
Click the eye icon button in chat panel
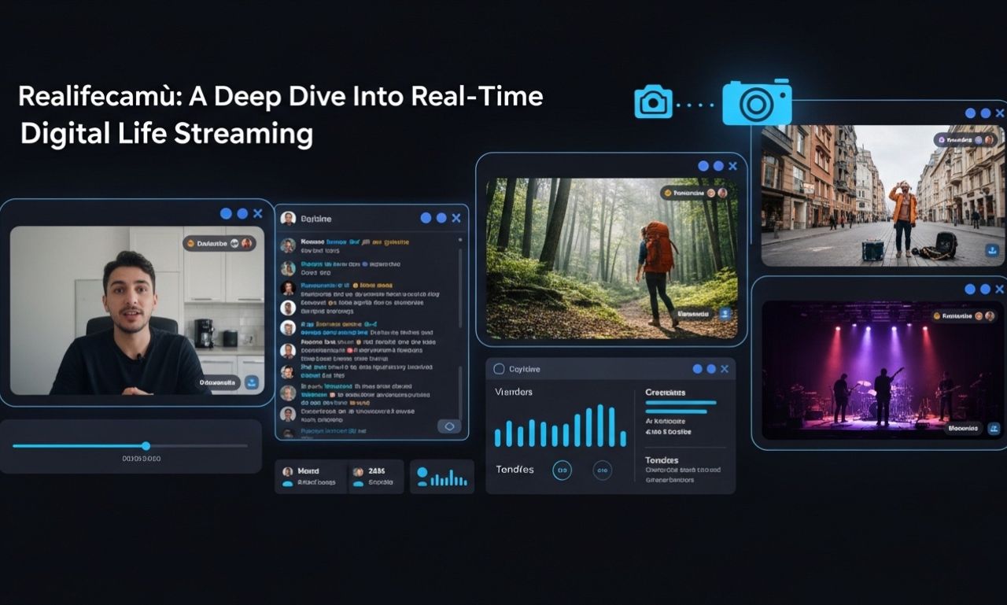449,426
